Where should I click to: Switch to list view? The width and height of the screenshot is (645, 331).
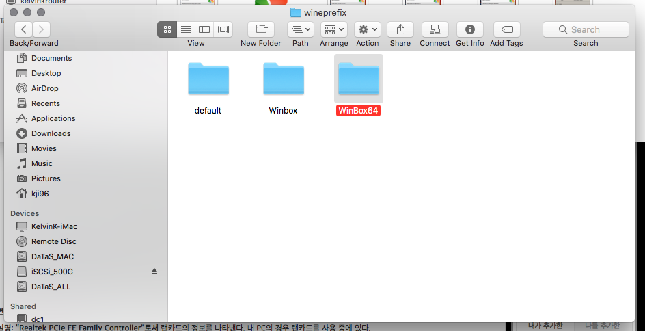click(186, 29)
